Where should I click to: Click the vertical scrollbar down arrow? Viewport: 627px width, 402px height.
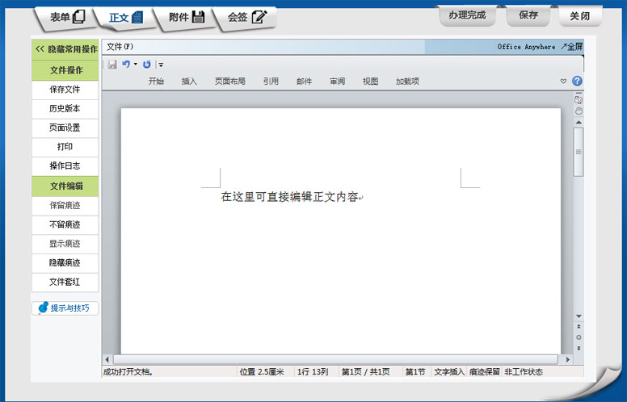point(579,316)
